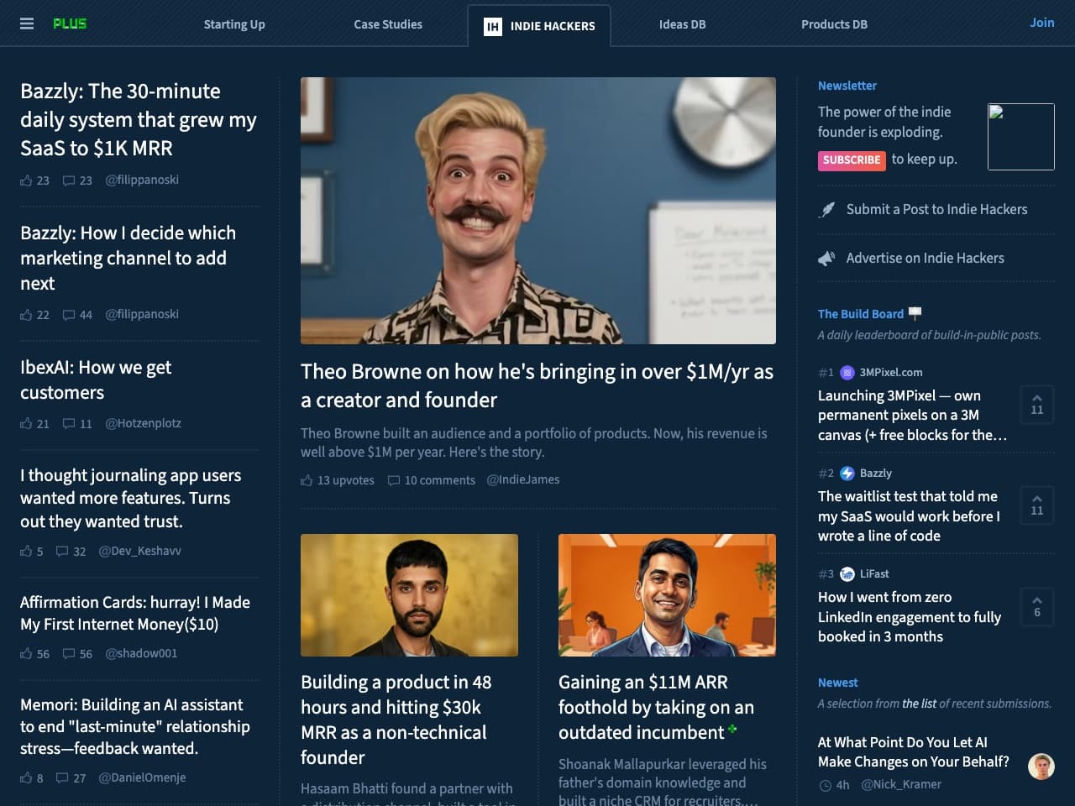The height and width of the screenshot is (806, 1075).
Task: Switch to the Case Studies tab
Action: tap(388, 24)
